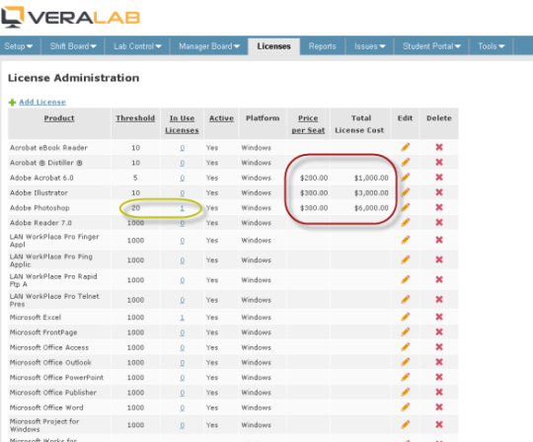Image resolution: width=533 pixels, height=442 pixels.
Task: Open Adobe Photoshop in-use license count
Action: tap(183, 208)
